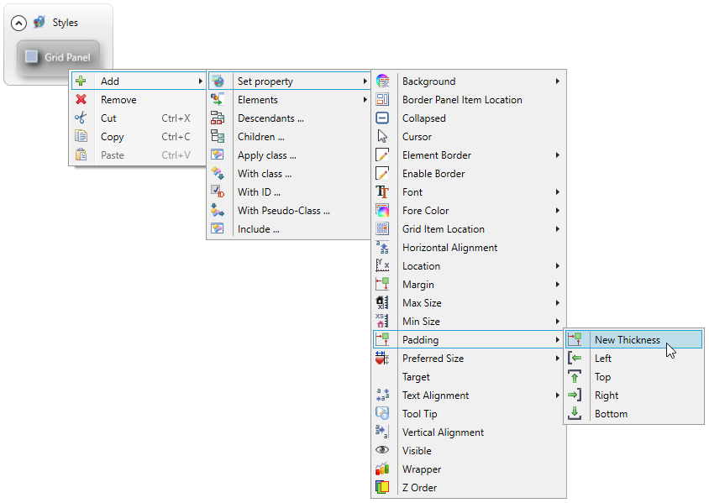Expand the Elements submenu arrow

(365, 100)
